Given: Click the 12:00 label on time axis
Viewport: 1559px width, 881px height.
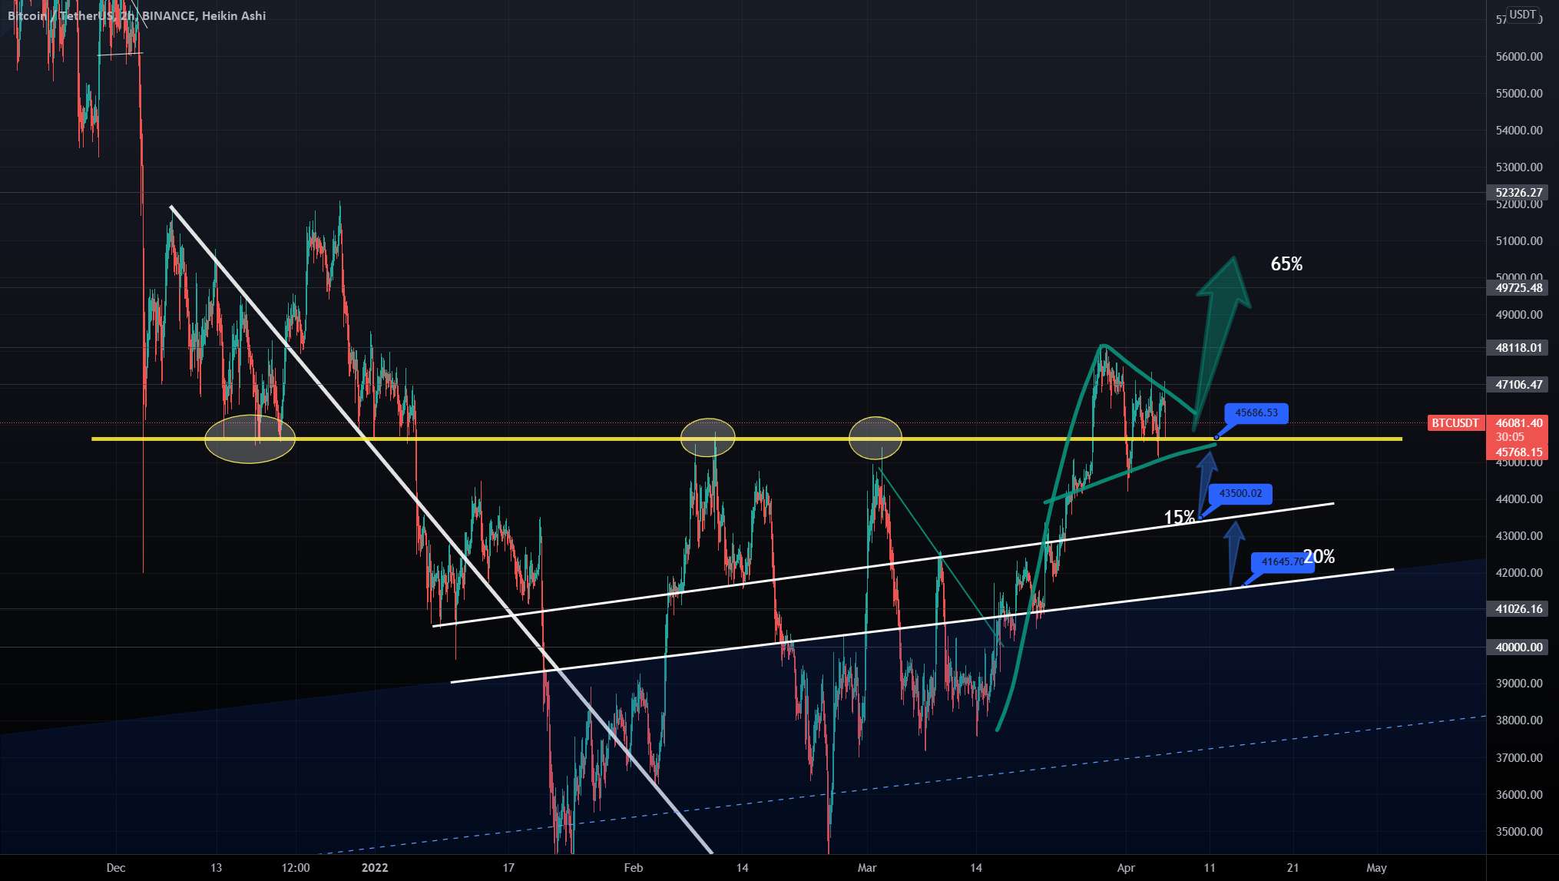Looking at the screenshot, I should pos(296,868).
